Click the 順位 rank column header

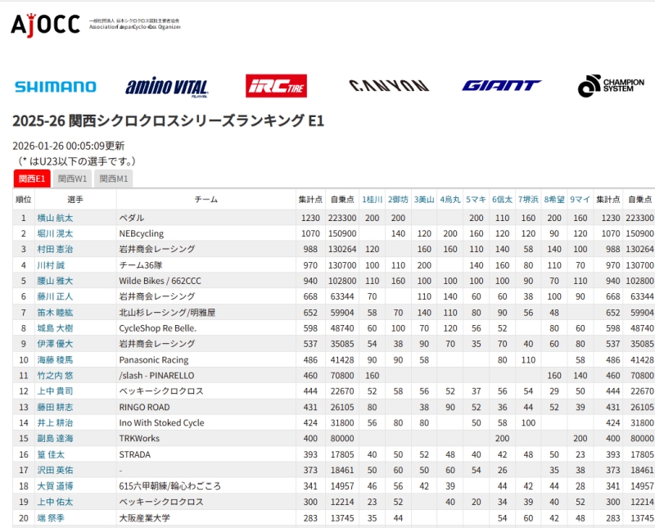[24, 200]
